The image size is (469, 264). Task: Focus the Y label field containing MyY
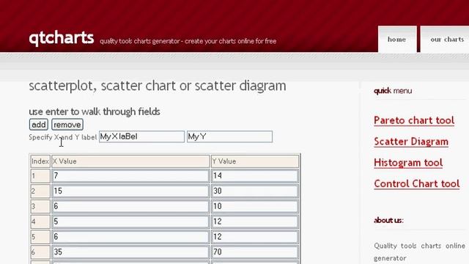pos(229,136)
